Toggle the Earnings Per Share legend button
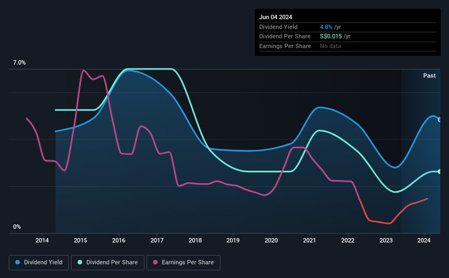This screenshot has height=278, width=449. pos(183,263)
